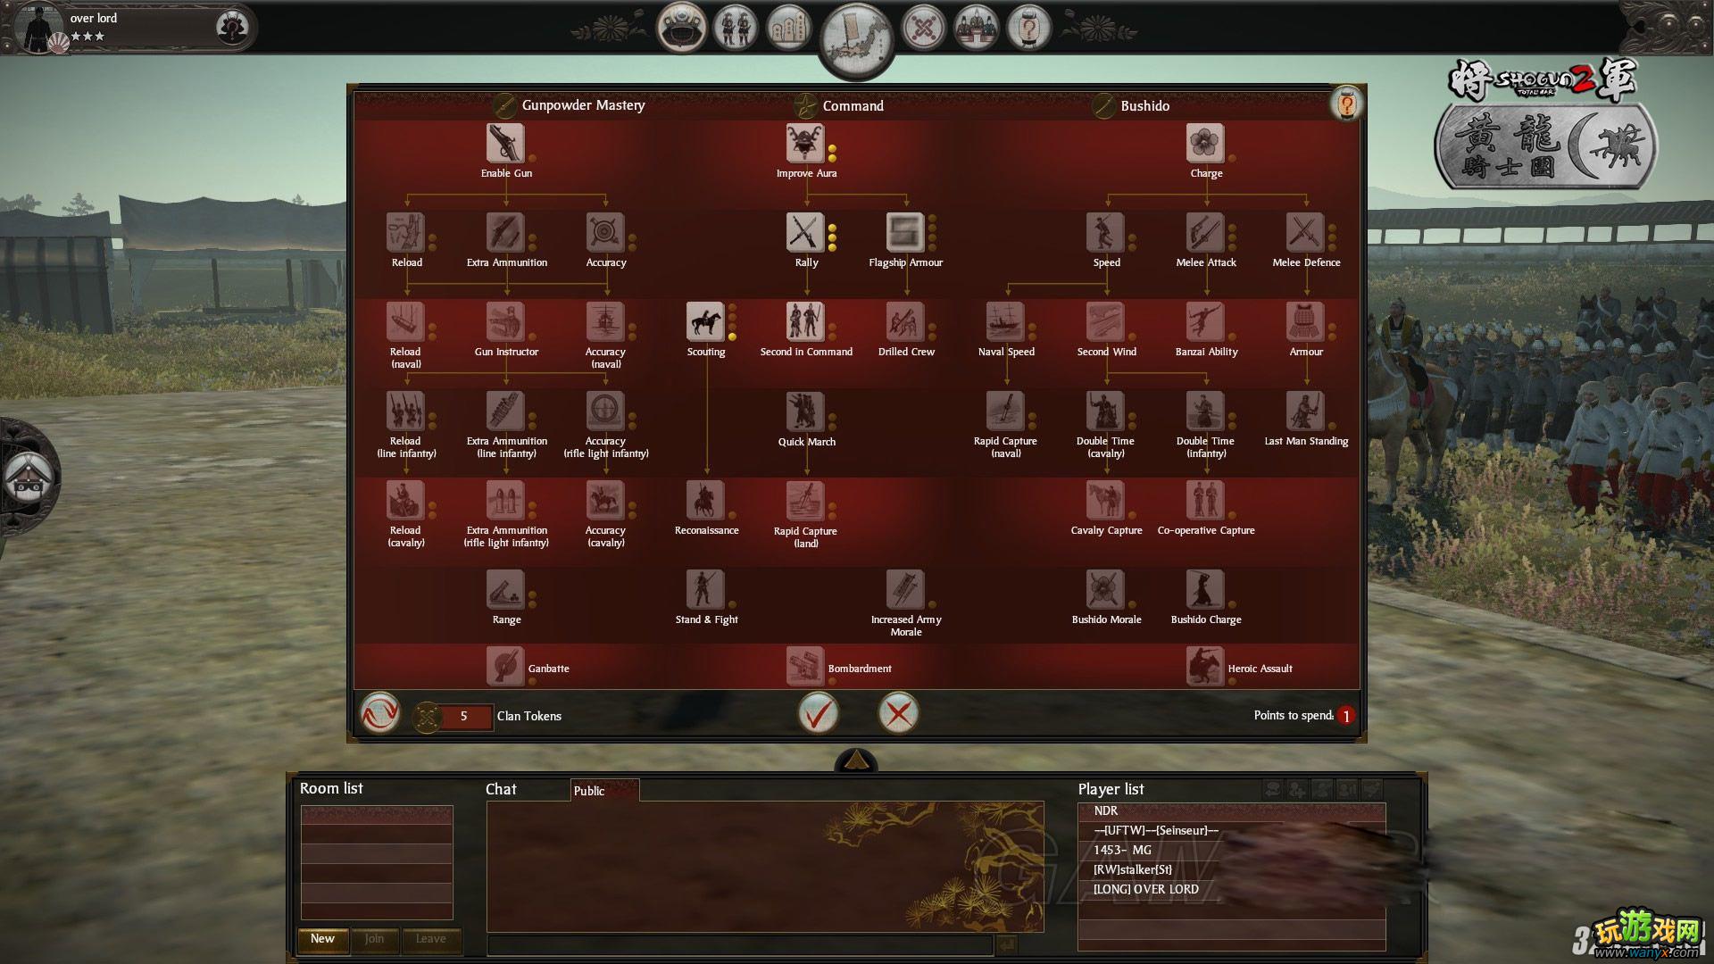Select the Rapid Capture (land) skill

[805, 500]
